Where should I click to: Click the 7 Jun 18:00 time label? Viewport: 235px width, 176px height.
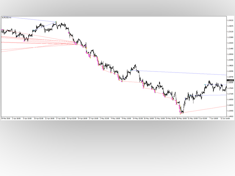tap(214, 118)
